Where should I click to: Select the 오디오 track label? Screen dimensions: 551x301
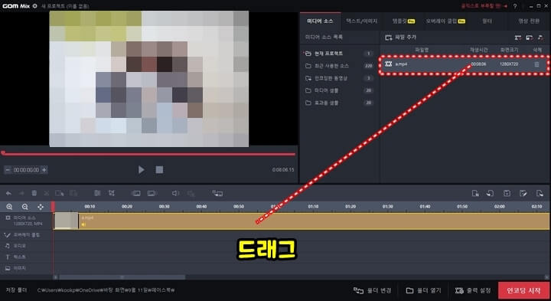click(19, 246)
